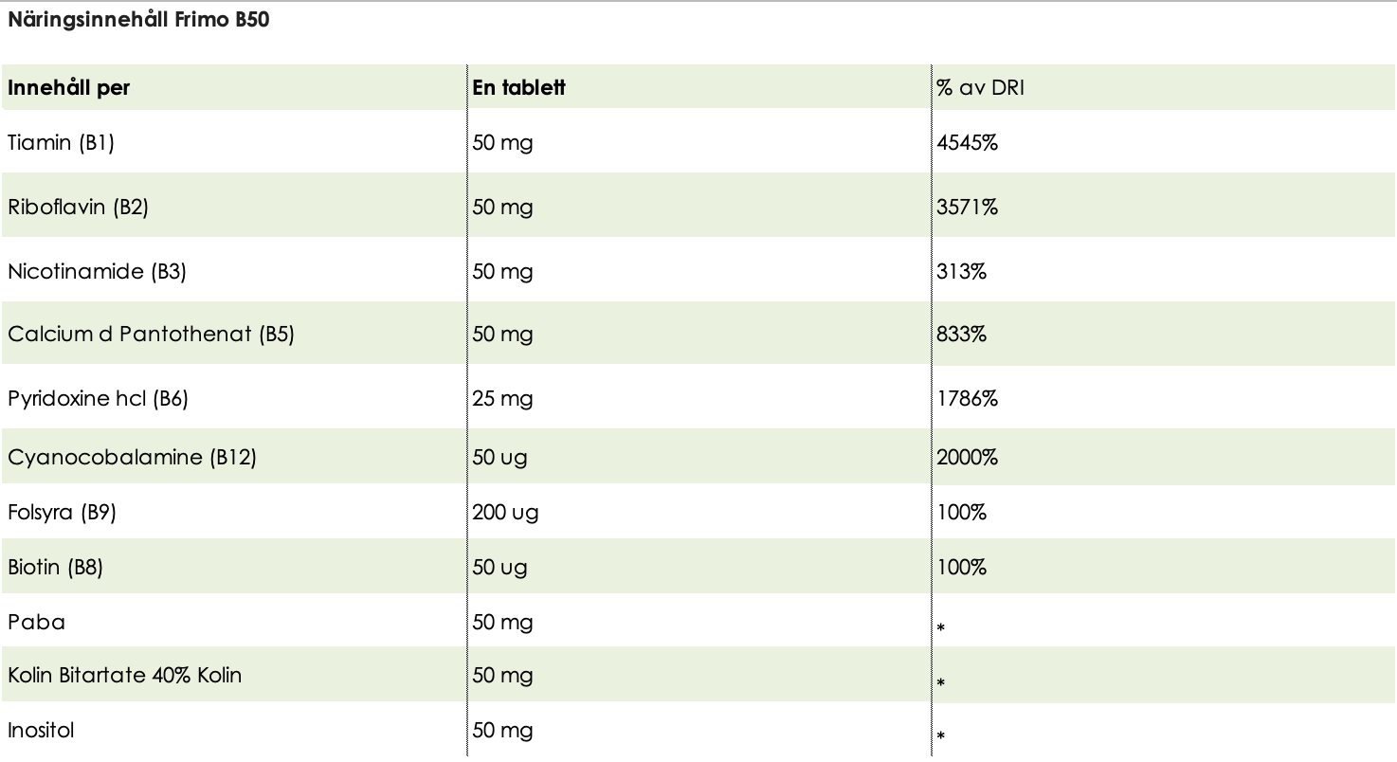Image resolution: width=1397 pixels, height=762 pixels.
Task: Click 'Calcium d Pantothenat (B5)' cell
Action: click(x=151, y=334)
